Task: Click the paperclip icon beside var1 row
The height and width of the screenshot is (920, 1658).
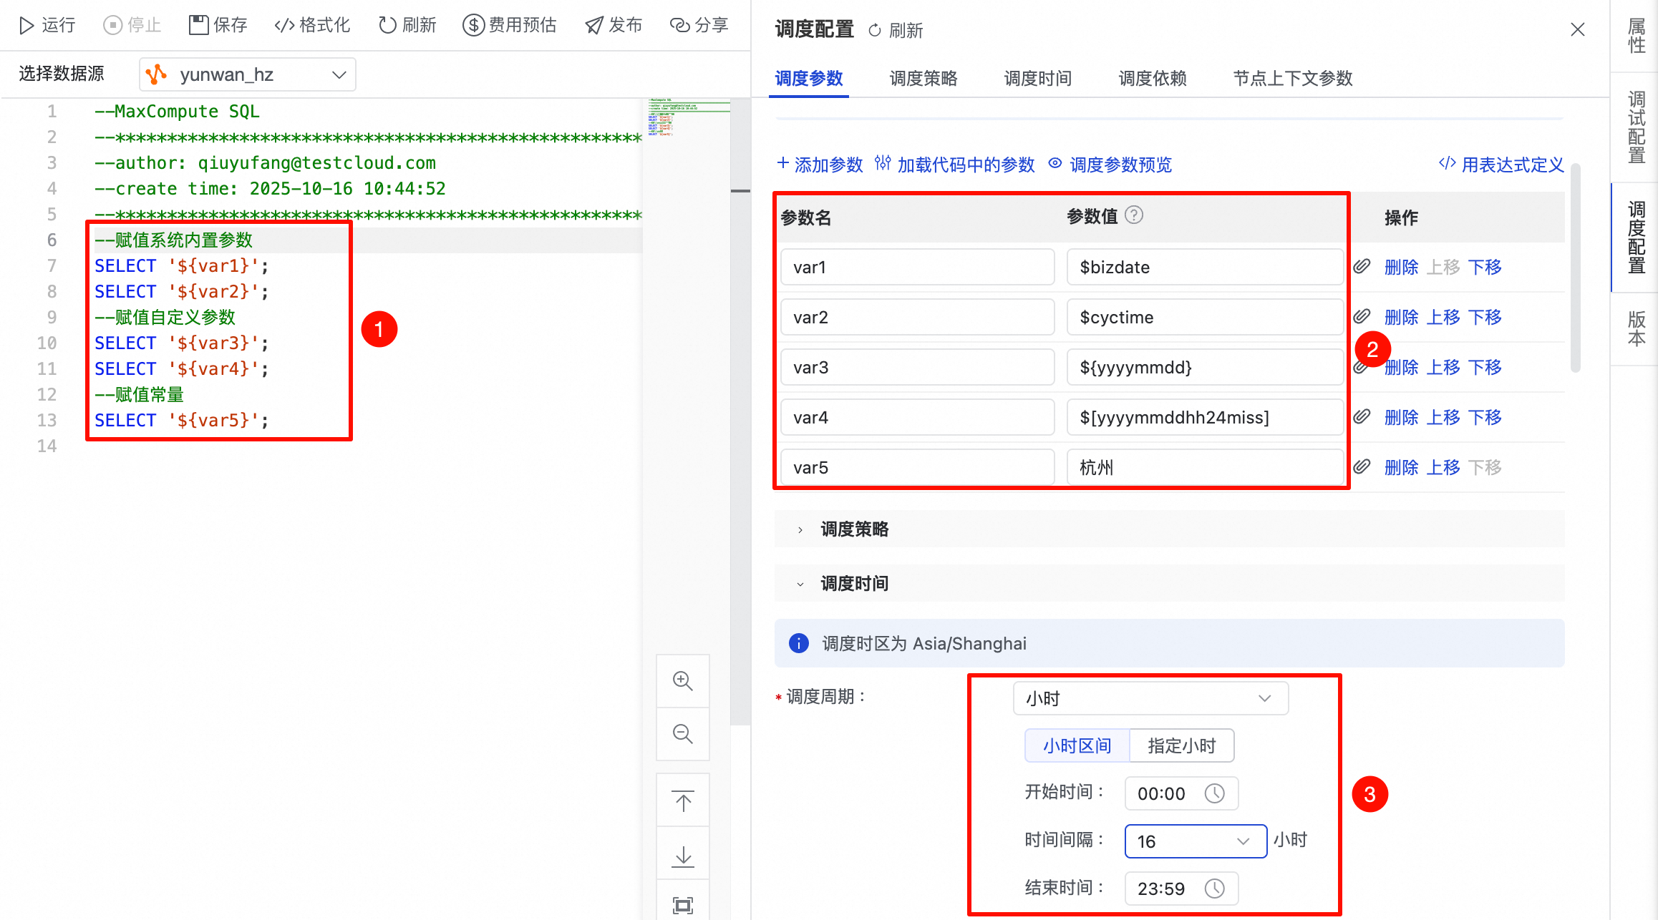Action: tap(1362, 267)
